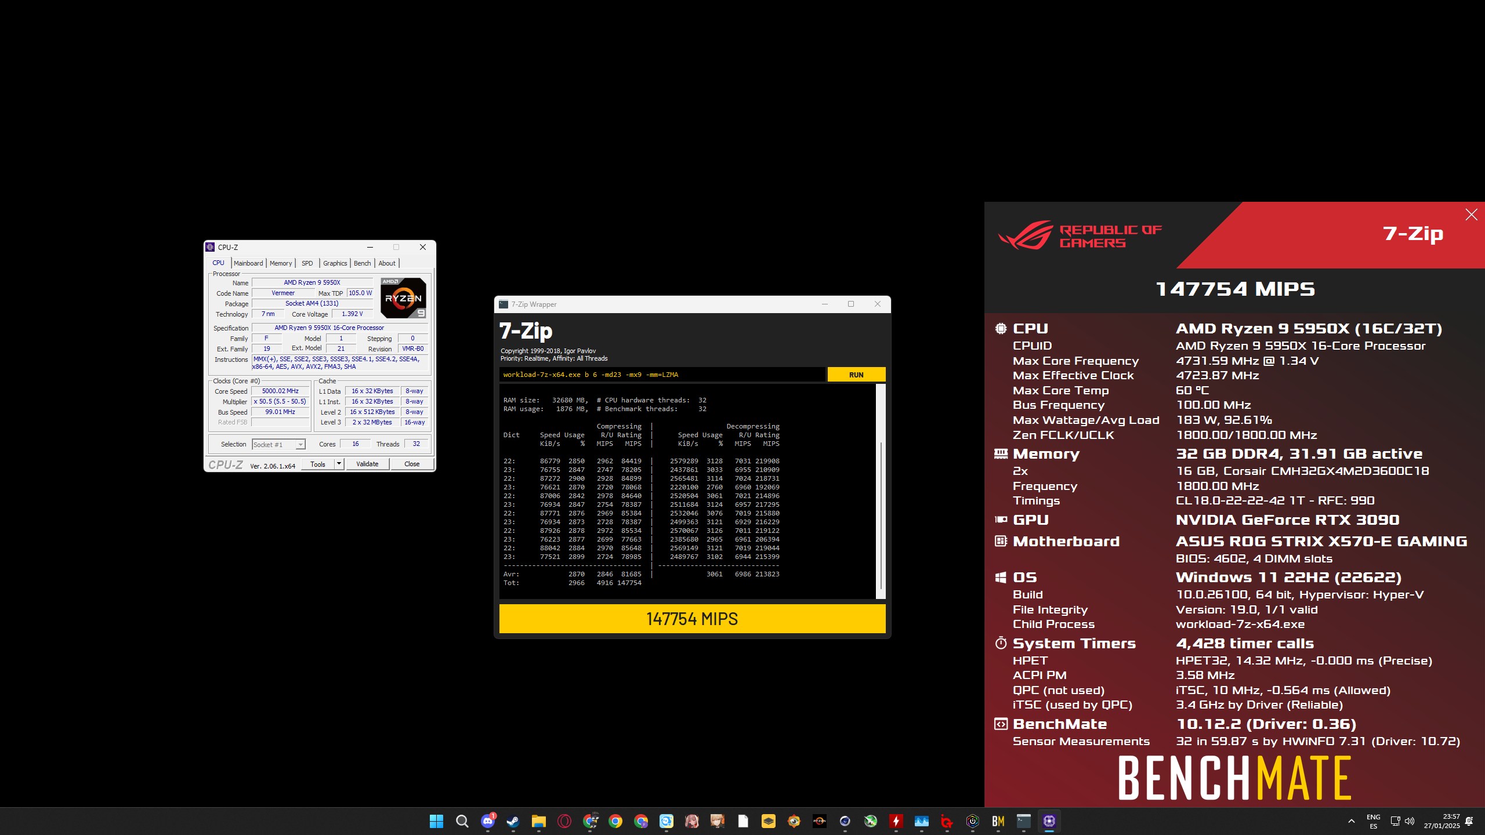Click the Max TDP value 105.0 W
Viewport: 1485px width, 835px height.
[x=360, y=293]
